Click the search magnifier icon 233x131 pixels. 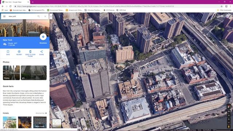39,16
